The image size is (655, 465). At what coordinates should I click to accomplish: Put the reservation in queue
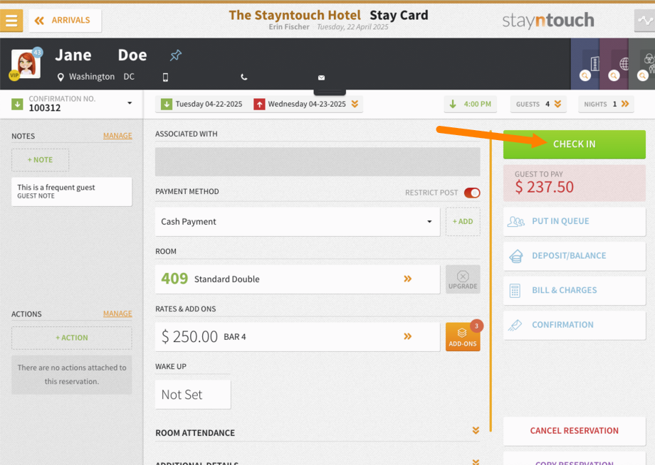(x=575, y=221)
